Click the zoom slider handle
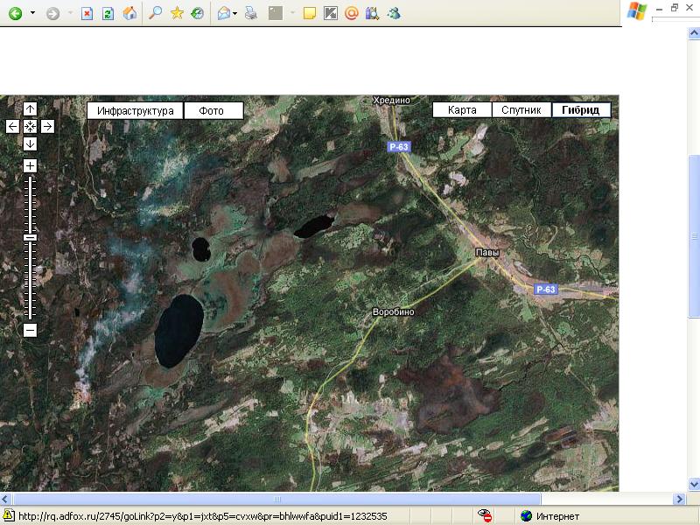 pyautogui.click(x=30, y=237)
